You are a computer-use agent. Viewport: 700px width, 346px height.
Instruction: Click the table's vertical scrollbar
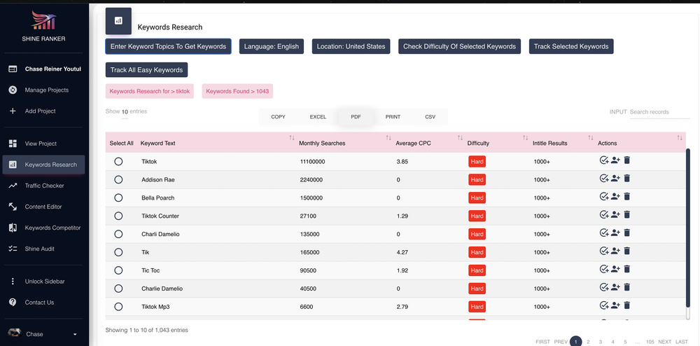[688, 234]
